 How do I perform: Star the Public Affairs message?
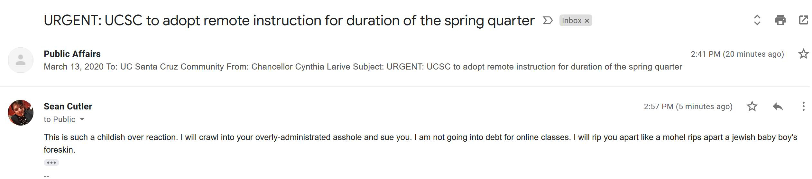click(803, 54)
